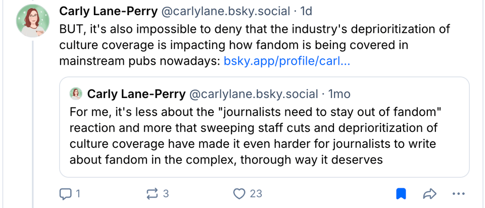Click Carly Lane-Perry name in quoted post
This screenshot has width=485, height=208.
pos(136,94)
